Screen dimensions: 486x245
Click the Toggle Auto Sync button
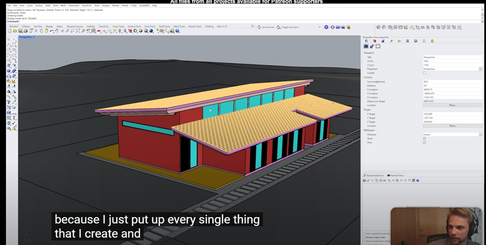(288, 27)
